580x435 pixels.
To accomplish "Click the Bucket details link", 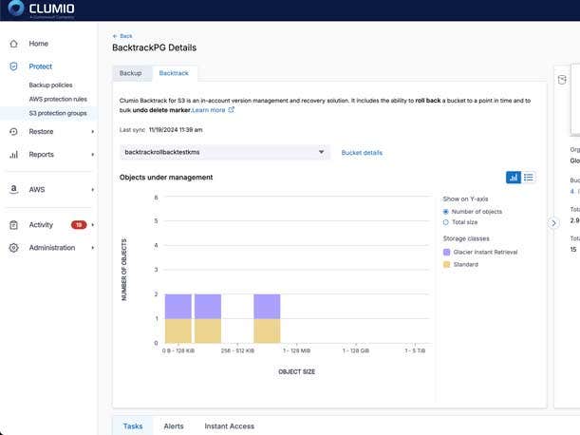I will click(x=362, y=152).
